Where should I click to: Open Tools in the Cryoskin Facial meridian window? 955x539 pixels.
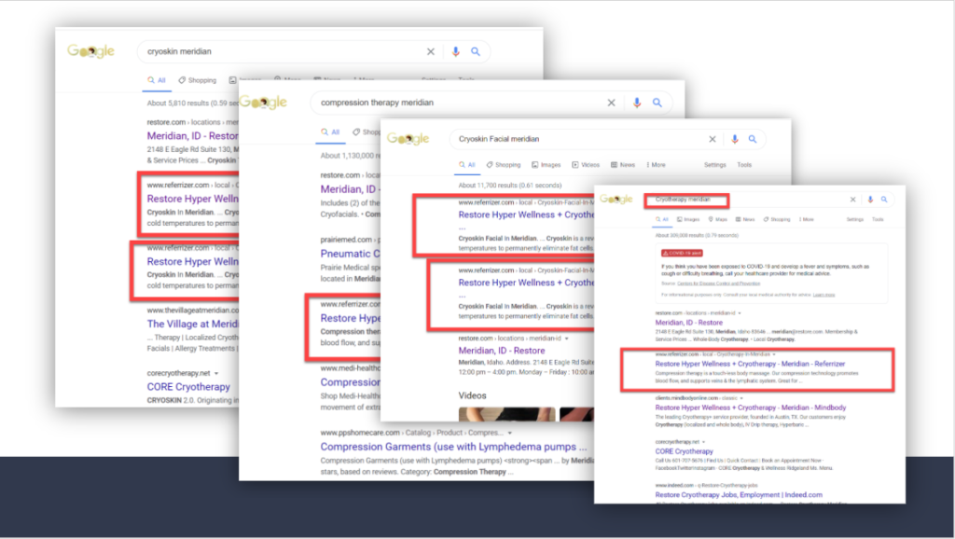[744, 165]
